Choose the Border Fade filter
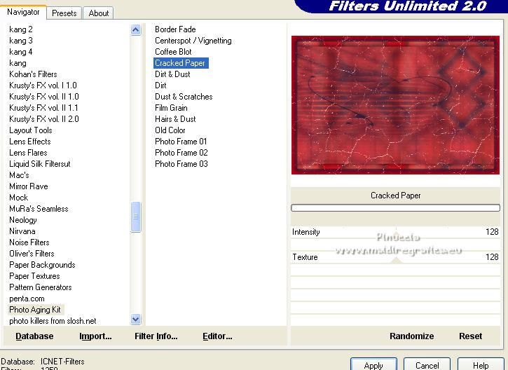The height and width of the screenshot is (370, 508). (x=175, y=29)
